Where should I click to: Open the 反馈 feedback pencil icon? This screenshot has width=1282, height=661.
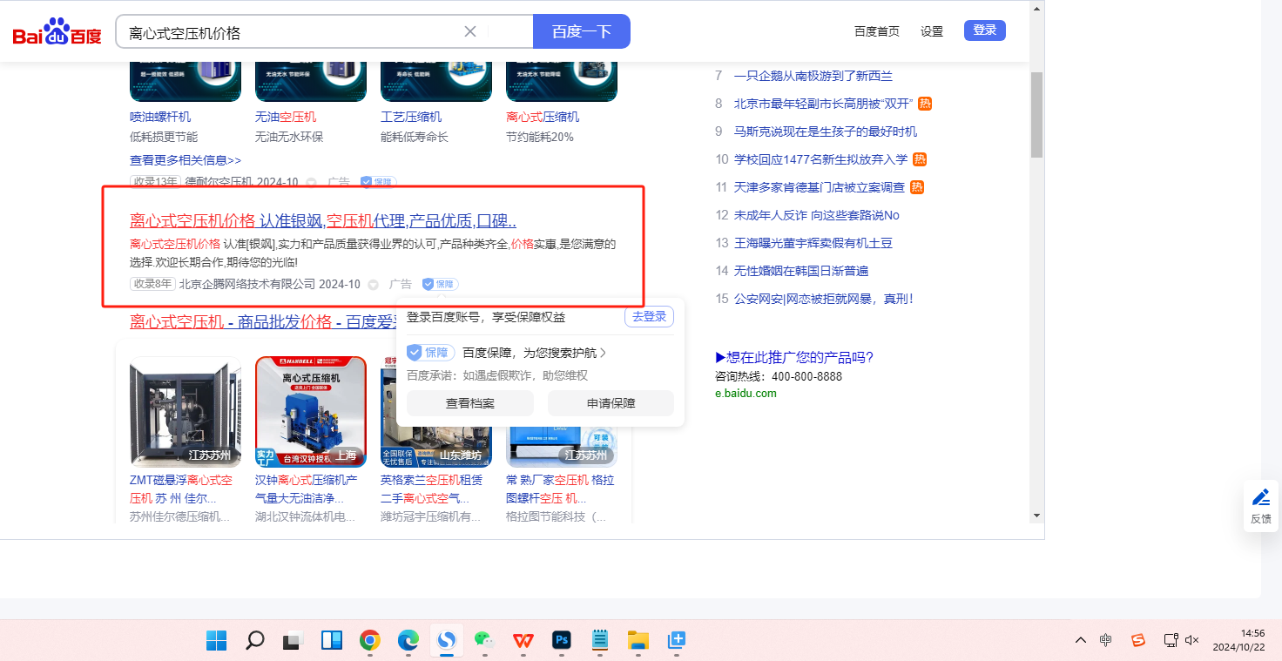pyautogui.click(x=1260, y=497)
